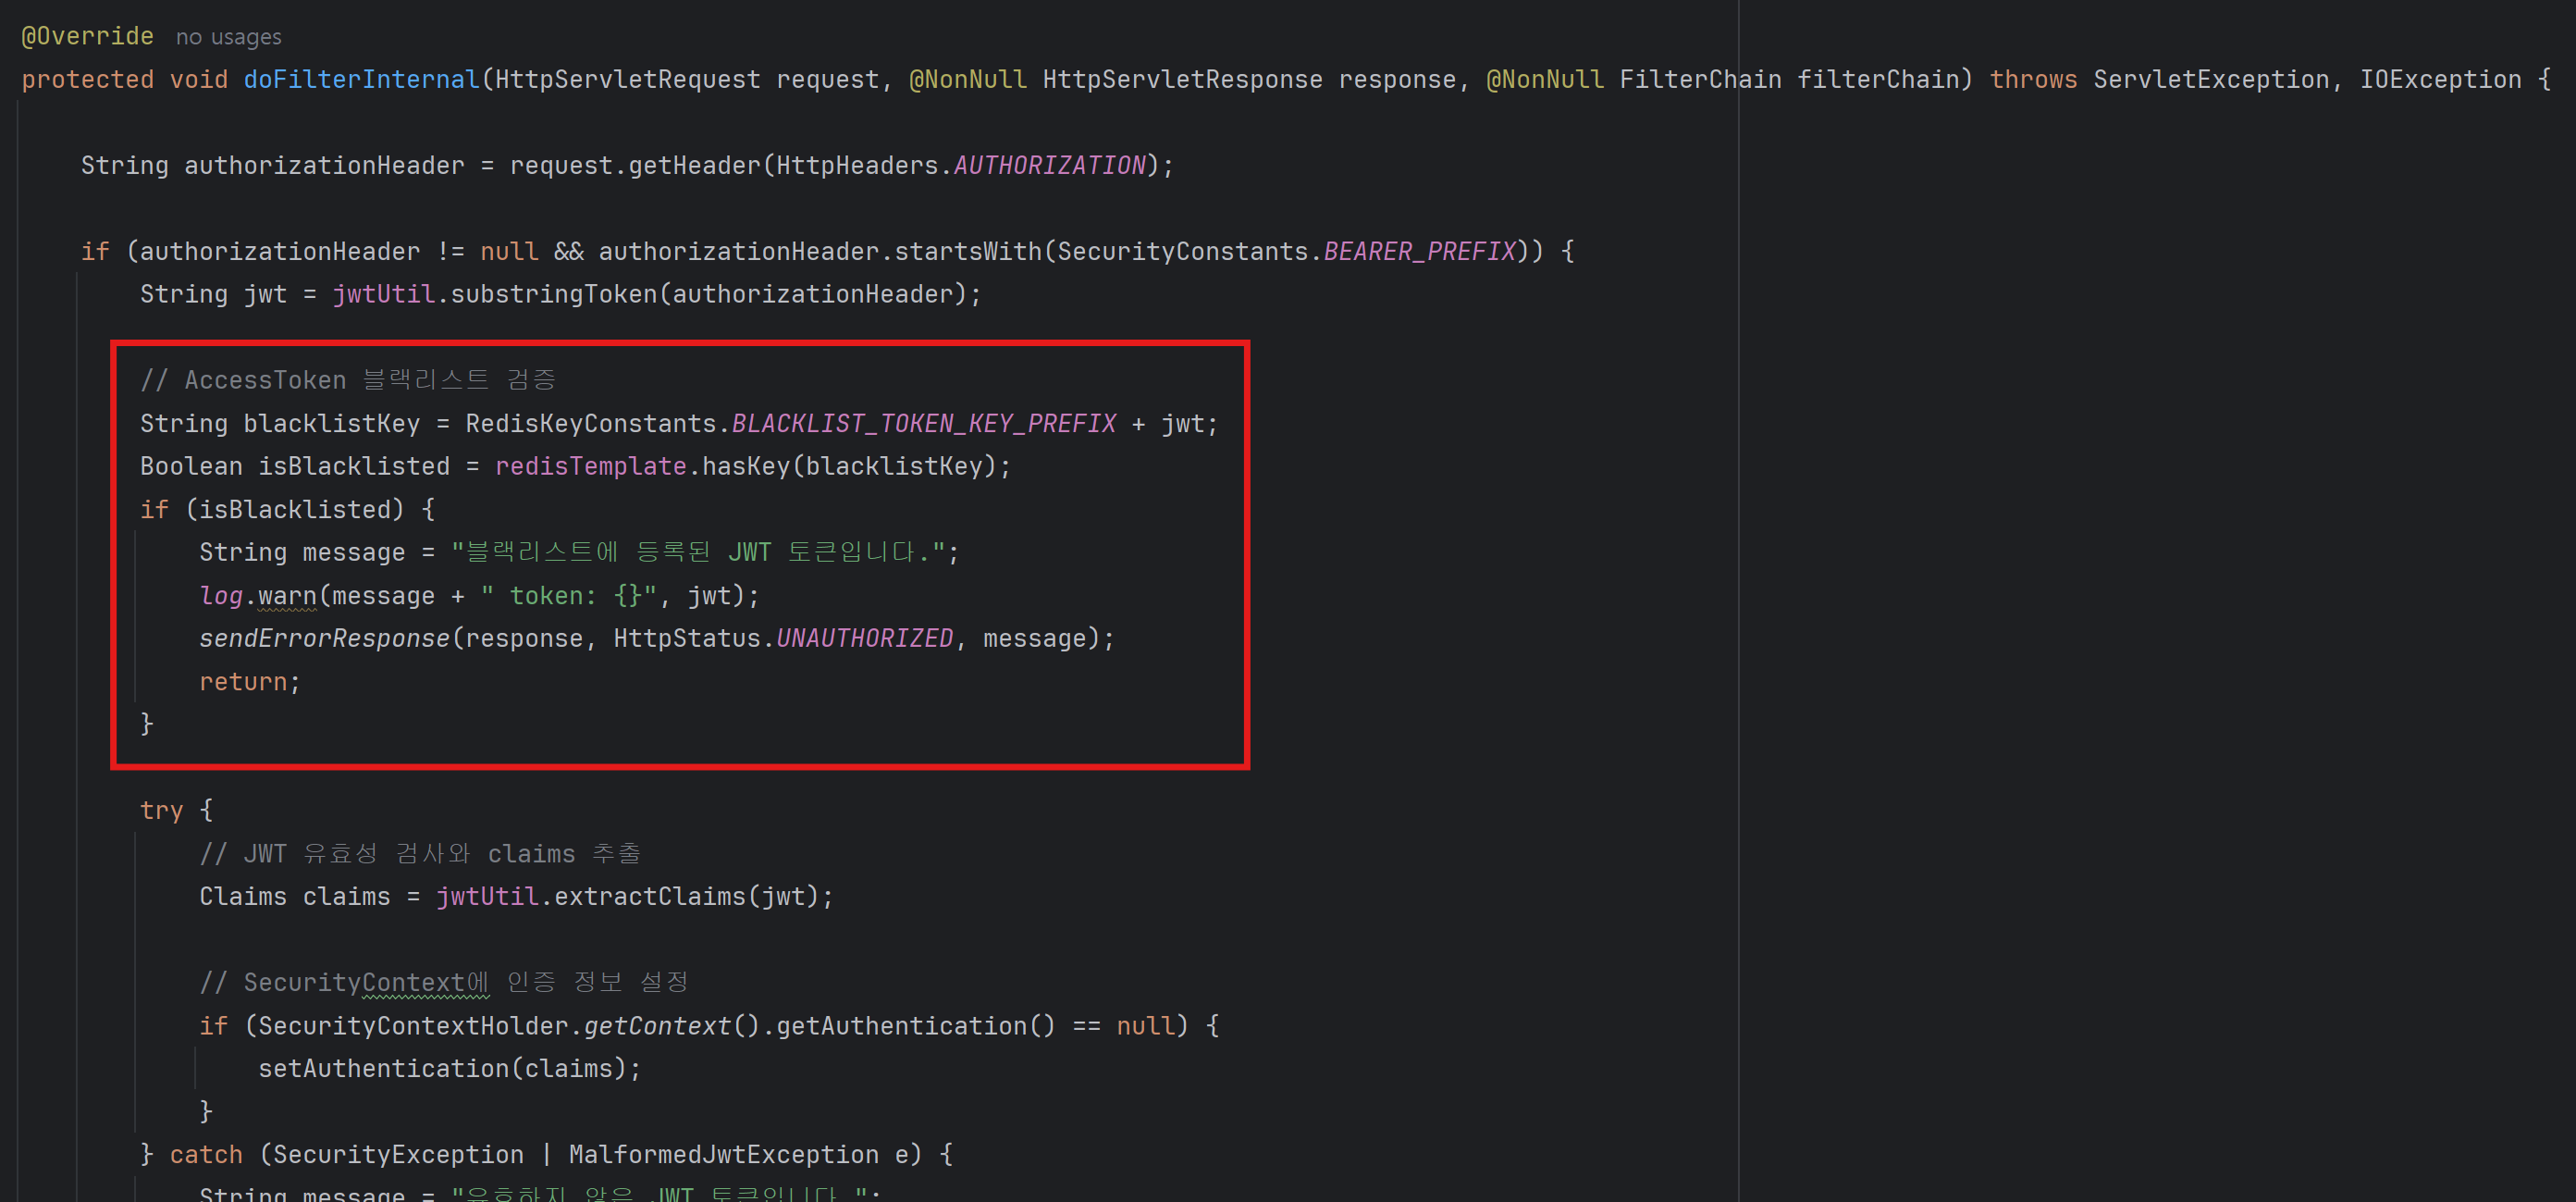The image size is (2576, 1202).
Task: Click the throws keyword in signature
Action: point(2032,79)
